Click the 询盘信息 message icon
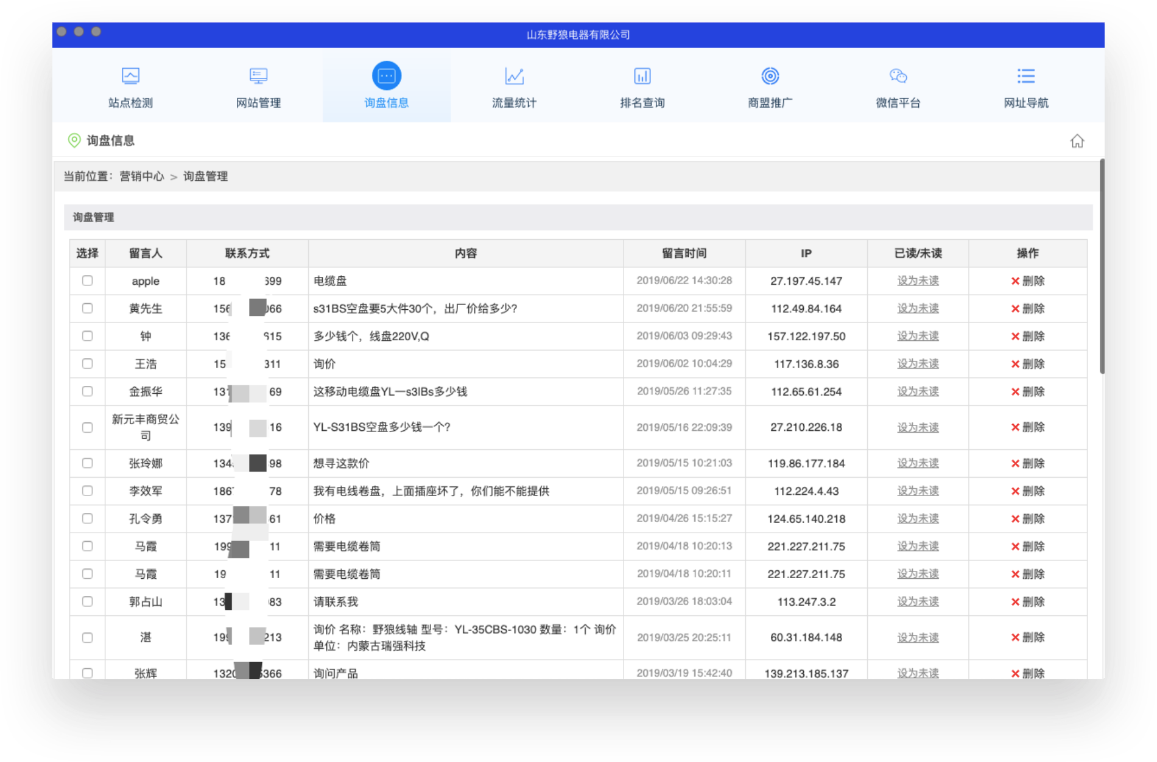Viewport: 1157px width, 762px height. coord(385,76)
